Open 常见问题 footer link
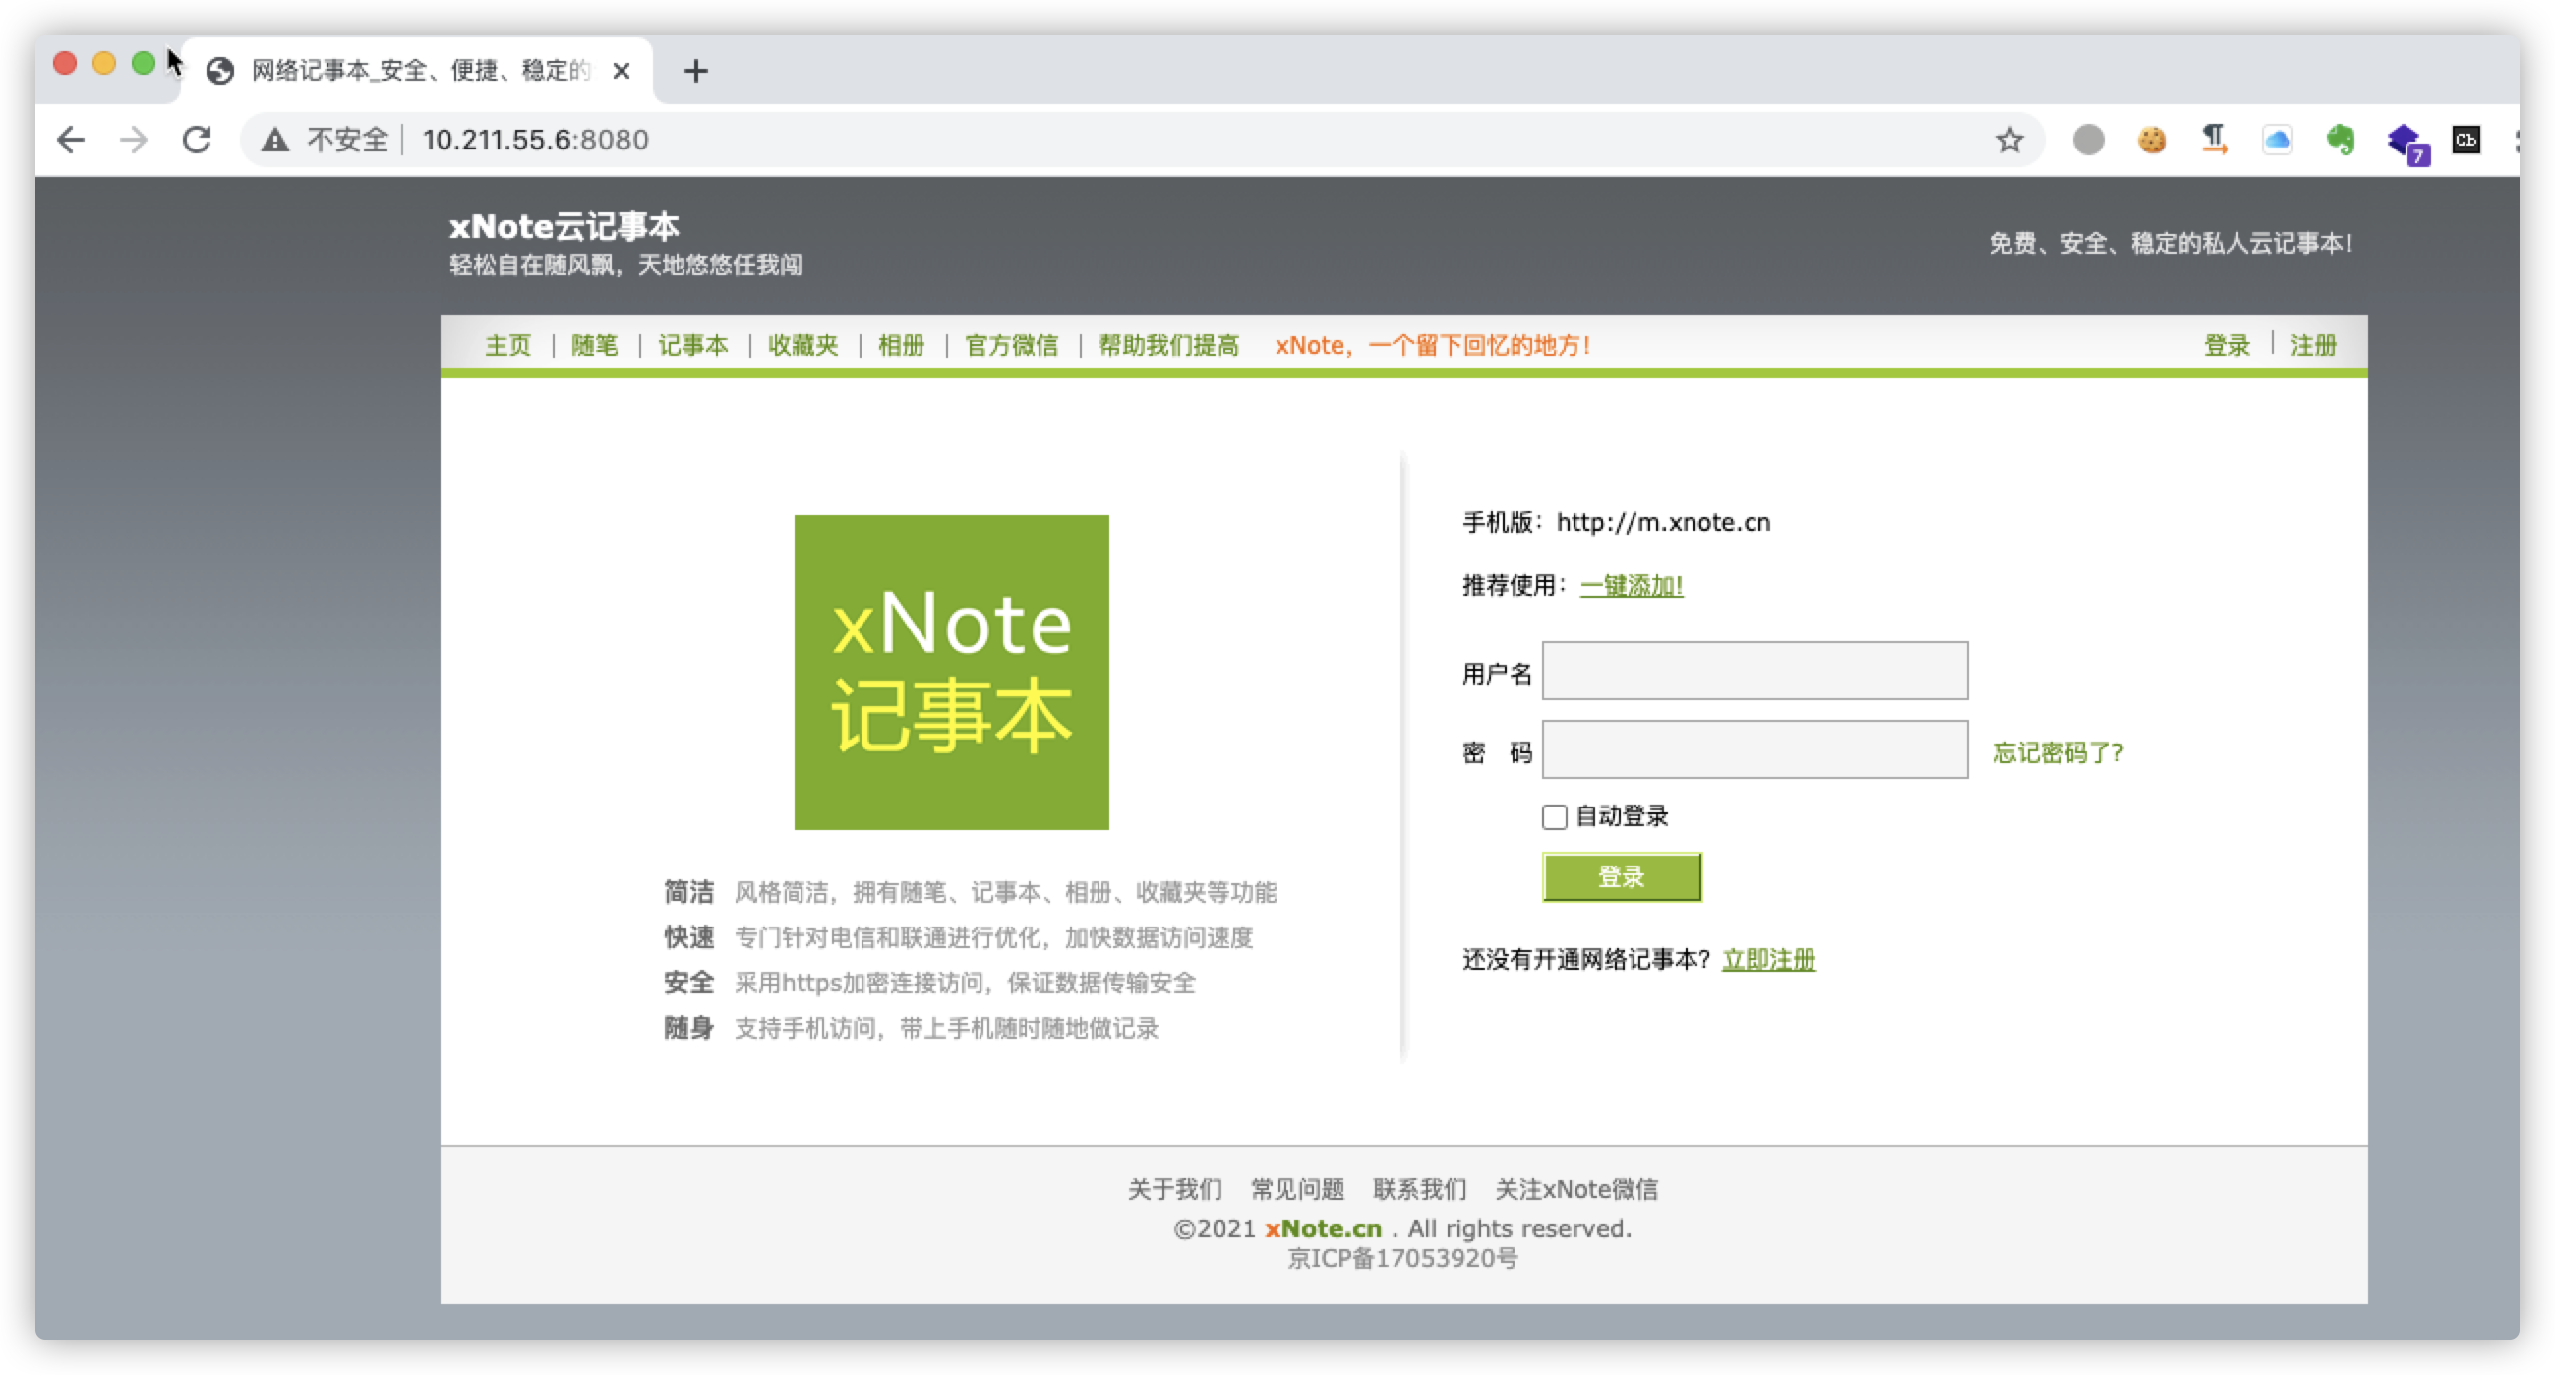The height and width of the screenshot is (1375, 2555). pyautogui.click(x=1297, y=1188)
